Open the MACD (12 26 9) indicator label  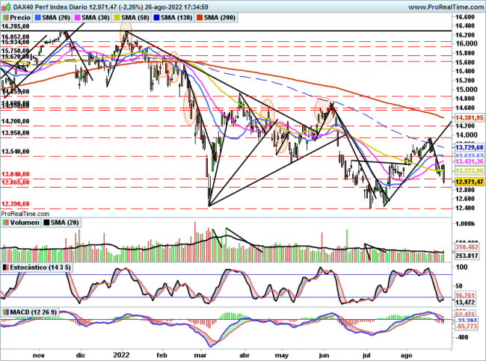tap(33, 311)
